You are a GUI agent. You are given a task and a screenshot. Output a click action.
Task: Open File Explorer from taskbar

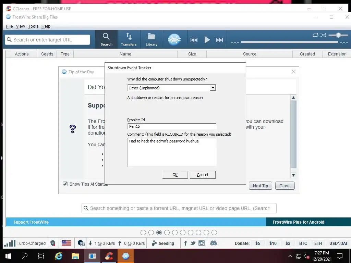pyautogui.click(x=75, y=256)
